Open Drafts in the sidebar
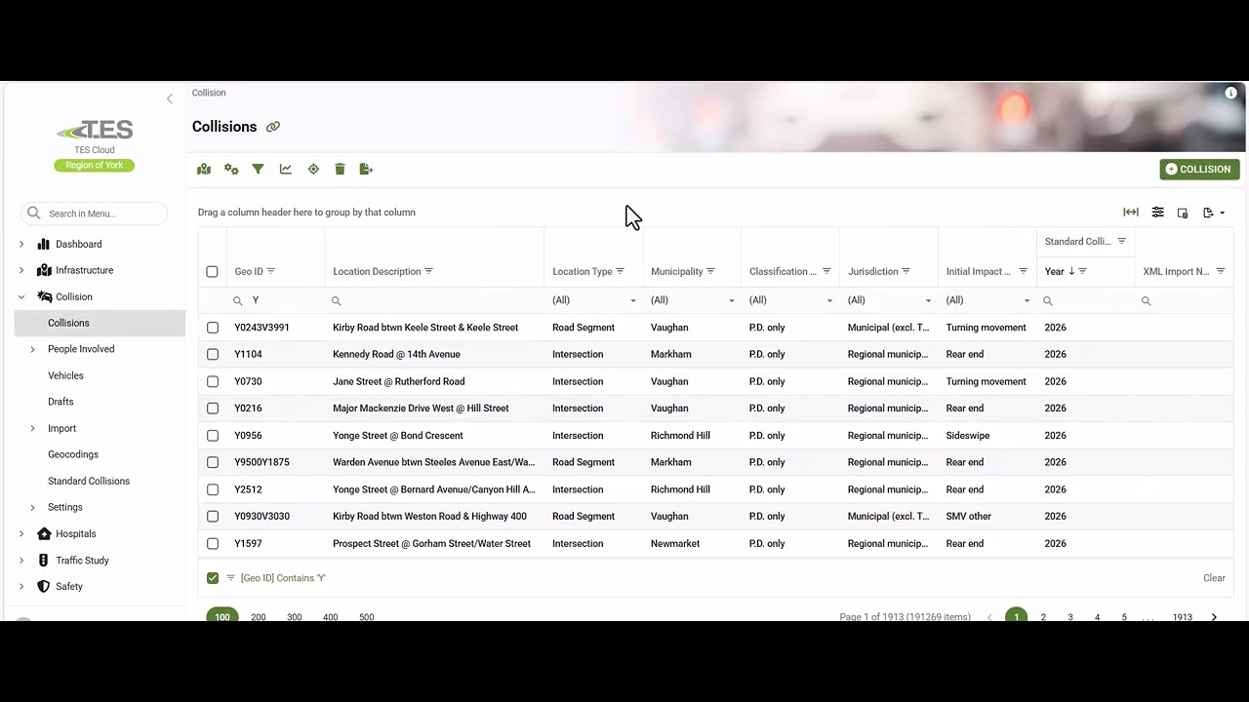The image size is (1249, 702). (60, 402)
